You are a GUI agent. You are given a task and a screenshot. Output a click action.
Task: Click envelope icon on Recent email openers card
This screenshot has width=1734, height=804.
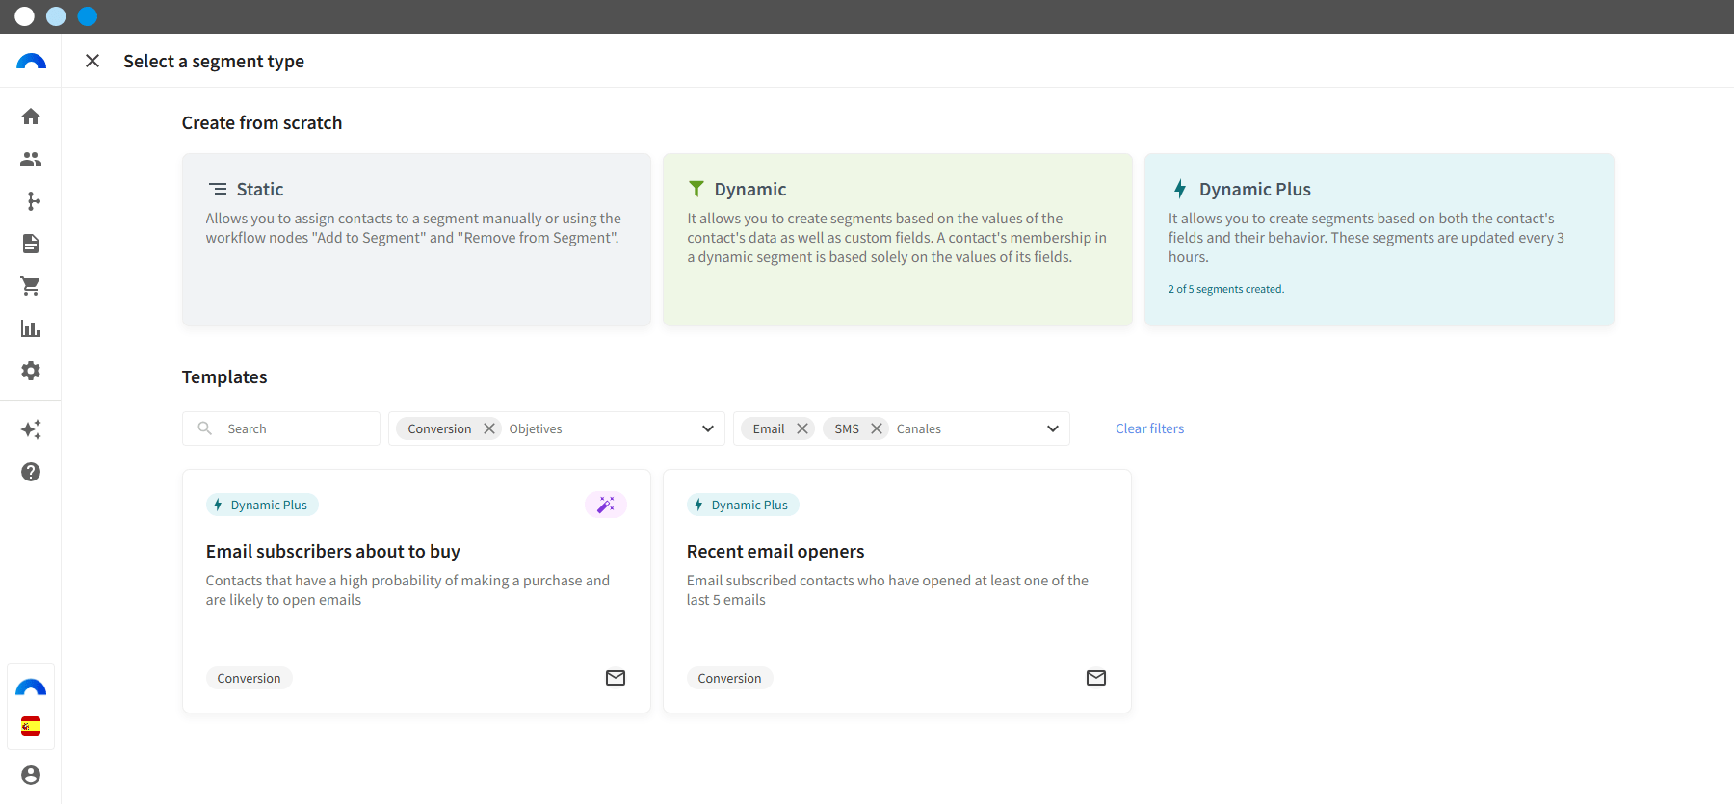(x=1096, y=678)
